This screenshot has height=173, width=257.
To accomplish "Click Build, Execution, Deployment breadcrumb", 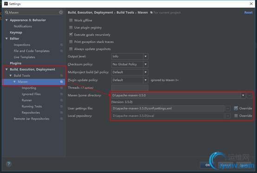I will pyautogui.click(x=90, y=12).
